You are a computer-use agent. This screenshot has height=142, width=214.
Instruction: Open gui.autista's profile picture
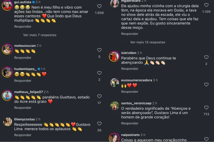pos(7,5)
